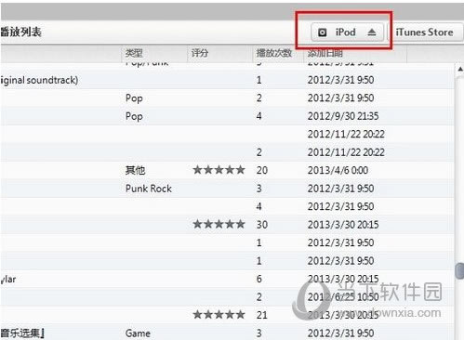Select the date 2012/9/30 21:35
This screenshot has width=464, height=340.
(x=343, y=116)
